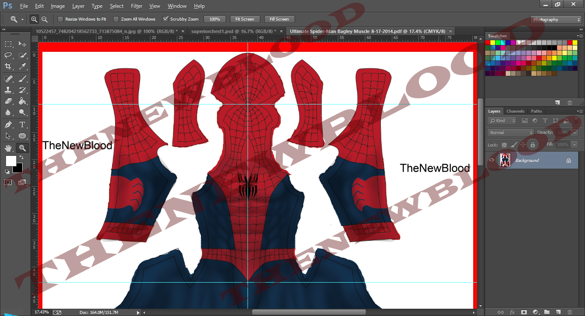Click the Fit Screen button
585x316 pixels.
245,19
